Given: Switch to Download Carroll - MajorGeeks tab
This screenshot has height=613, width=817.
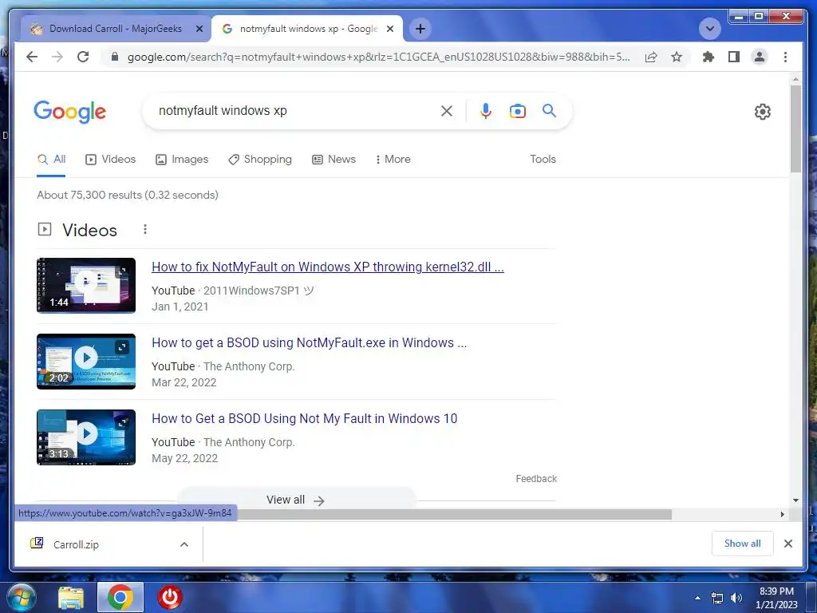Looking at the screenshot, I should click(x=115, y=29).
